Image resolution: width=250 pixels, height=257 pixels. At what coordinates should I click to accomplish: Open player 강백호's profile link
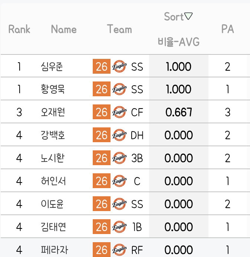tap(53, 135)
